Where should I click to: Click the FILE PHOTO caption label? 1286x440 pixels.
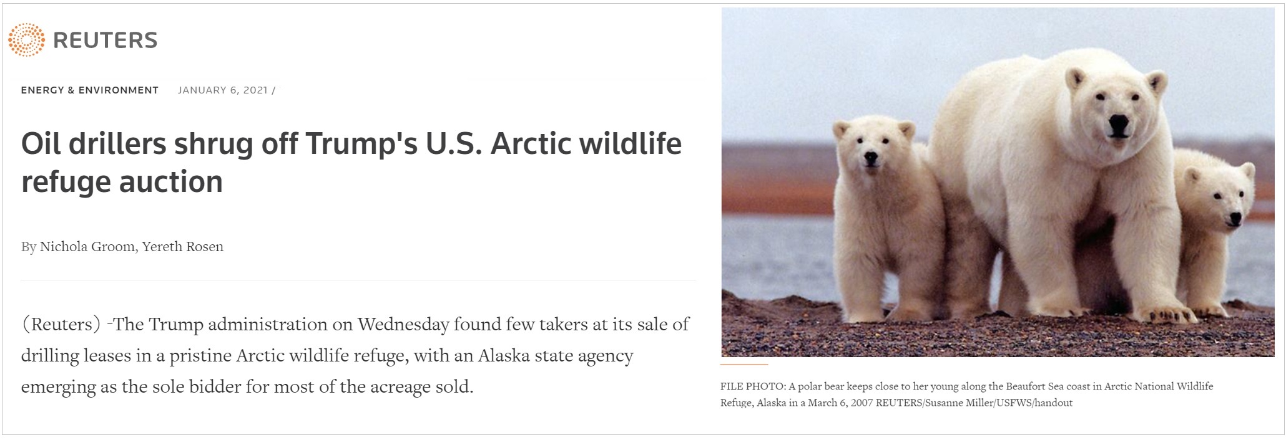coord(753,386)
